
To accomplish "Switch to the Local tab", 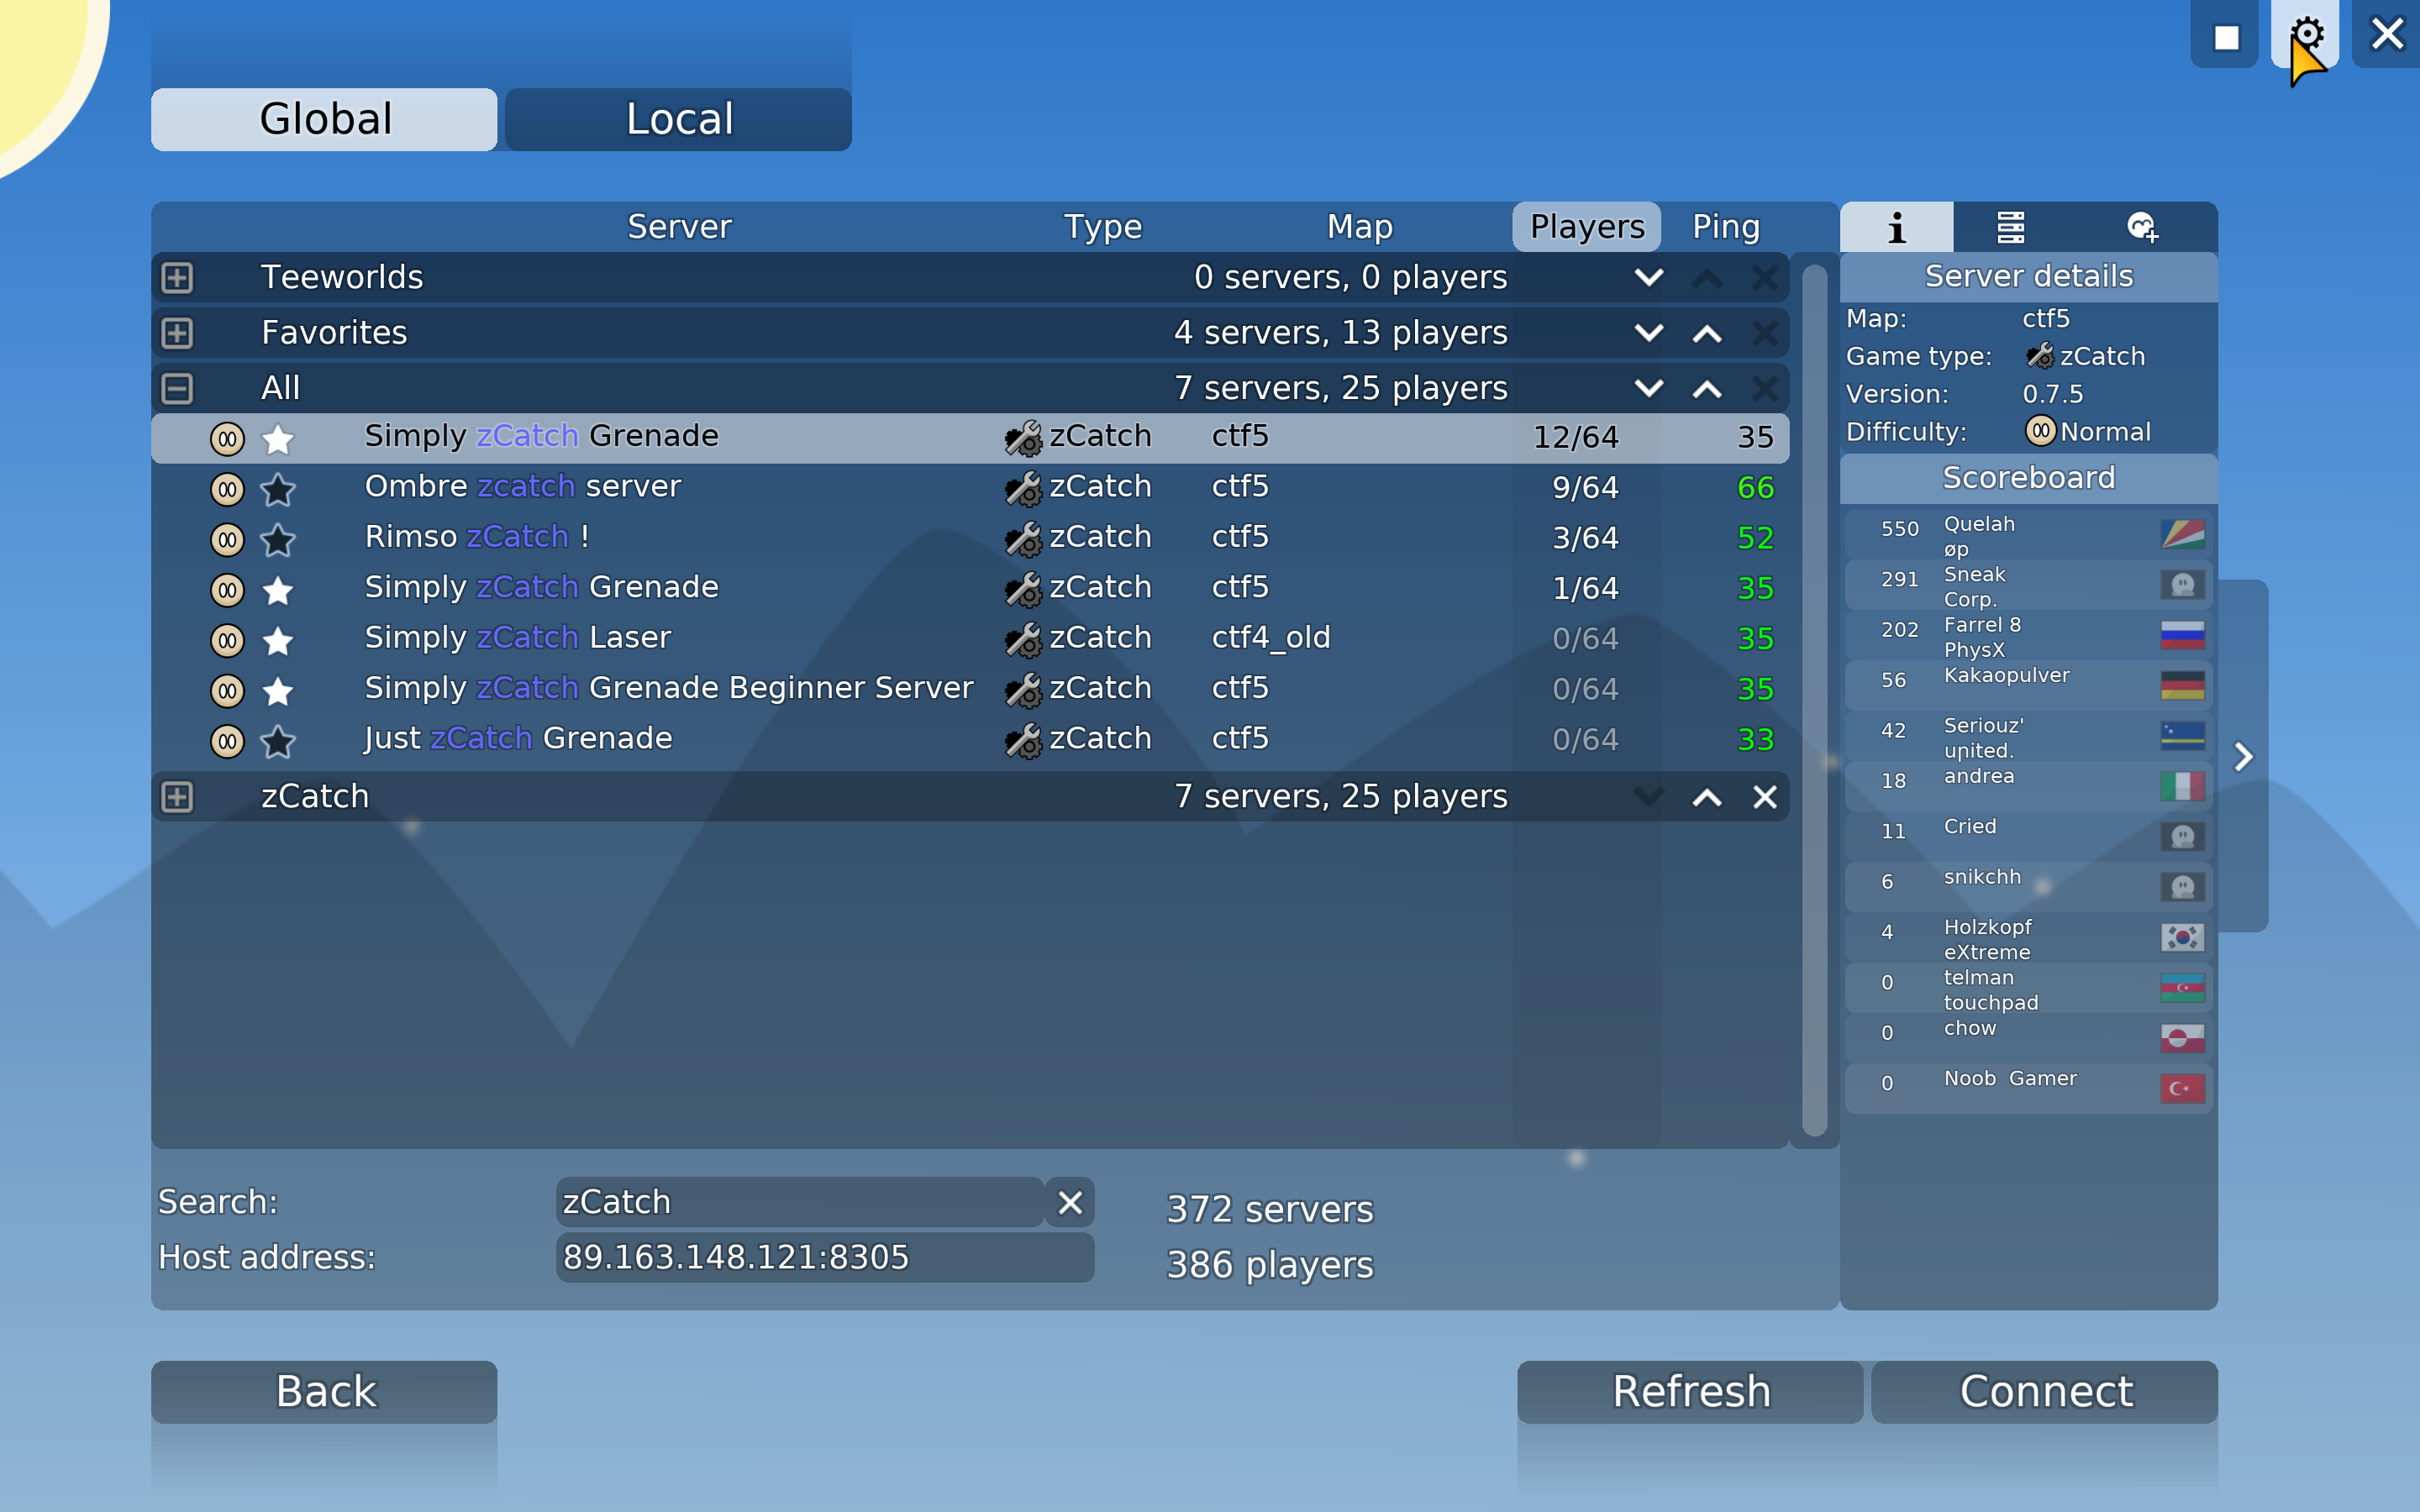I will pyautogui.click(x=679, y=119).
